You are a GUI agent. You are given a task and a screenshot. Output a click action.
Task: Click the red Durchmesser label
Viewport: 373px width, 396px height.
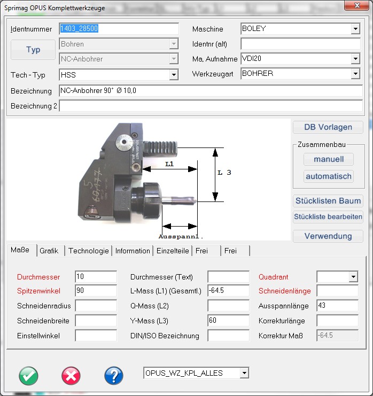pos(38,277)
